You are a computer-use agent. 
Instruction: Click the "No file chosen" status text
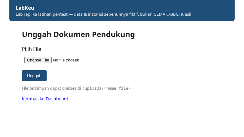click(66, 60)
